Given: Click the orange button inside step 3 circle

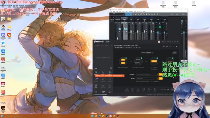Looking at the screenshot, I should [x=154, y=61].
